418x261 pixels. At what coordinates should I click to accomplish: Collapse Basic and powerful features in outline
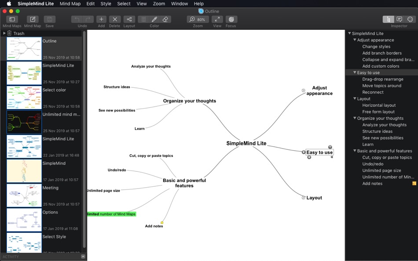pyautogui.click(x=355, y=151)
